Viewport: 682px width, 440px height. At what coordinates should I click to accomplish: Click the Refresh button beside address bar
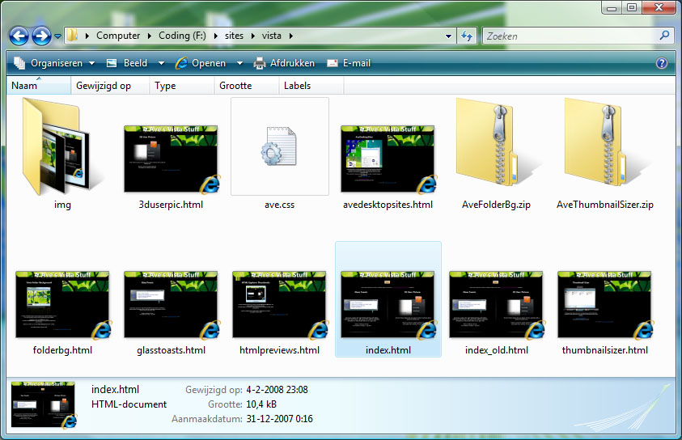tap(467, 36)
